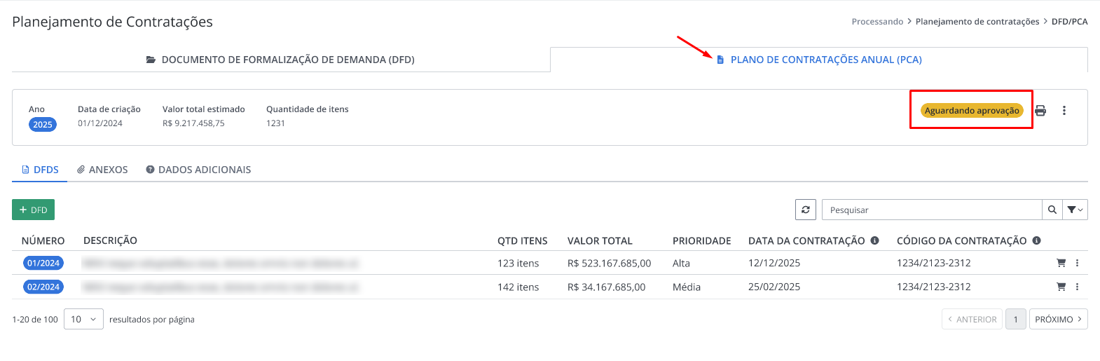Viewport: 1100px width, 361px height.
Task: Click the magnifying glass search icon
Action: point(1052,210)
